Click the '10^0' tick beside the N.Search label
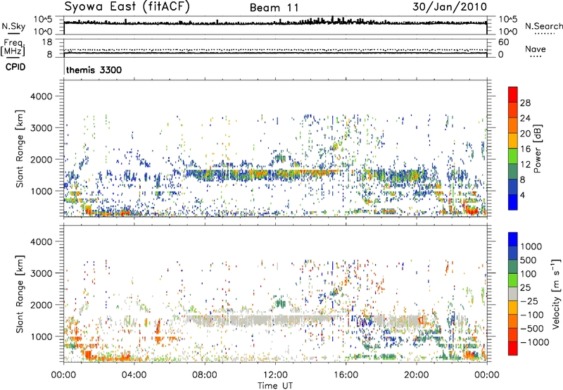 tap(508, 32)
